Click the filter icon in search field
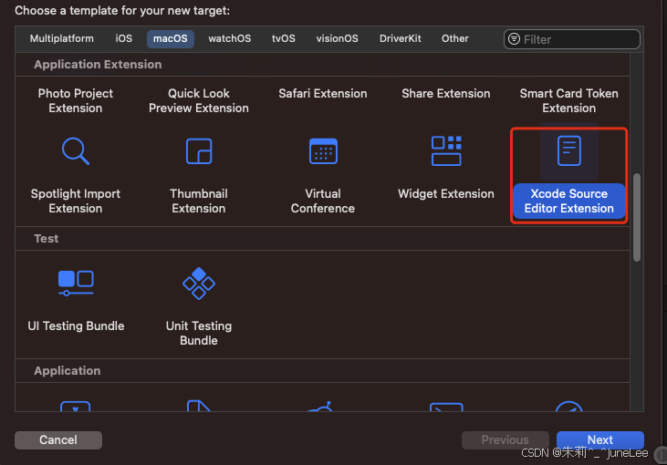The width and height of the screenshot is (667, 465). (514, 39)
